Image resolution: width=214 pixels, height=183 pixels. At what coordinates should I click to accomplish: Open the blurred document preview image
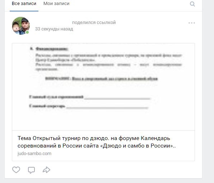pyautogui.click(x=103, y=87)
